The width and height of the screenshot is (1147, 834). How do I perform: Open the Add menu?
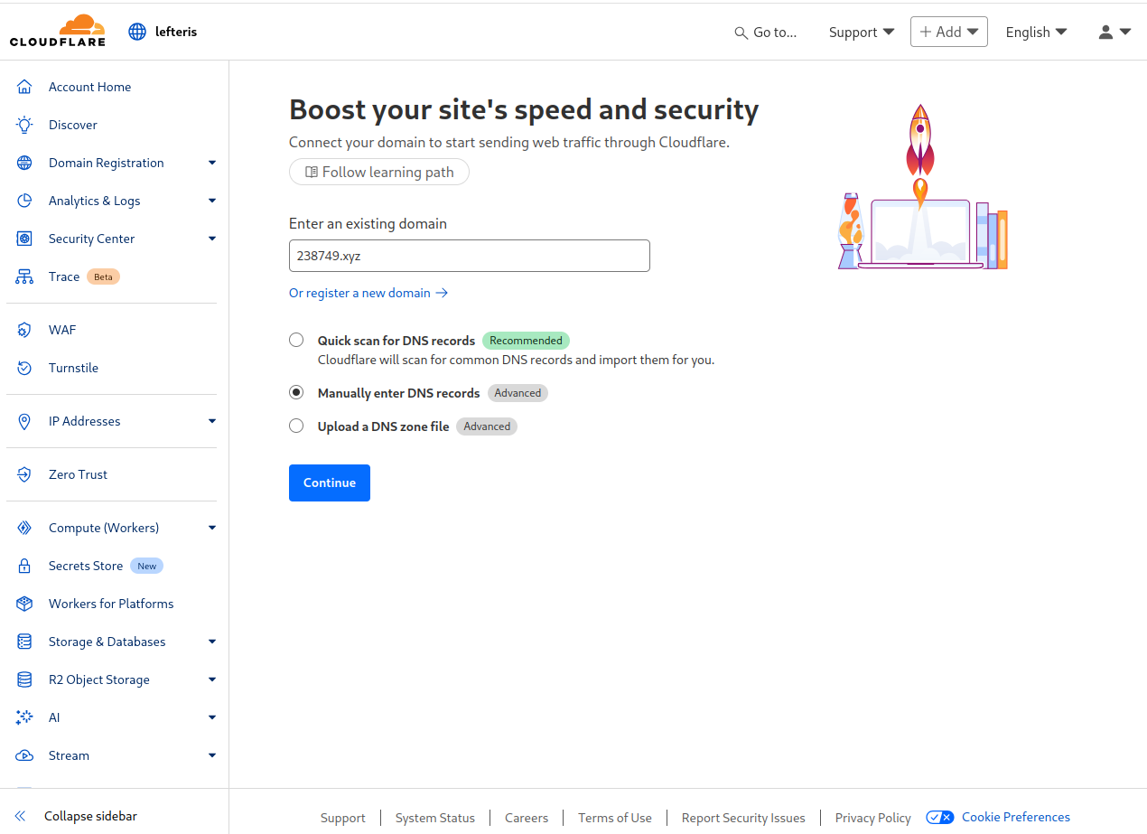click(x=948, y=32)
